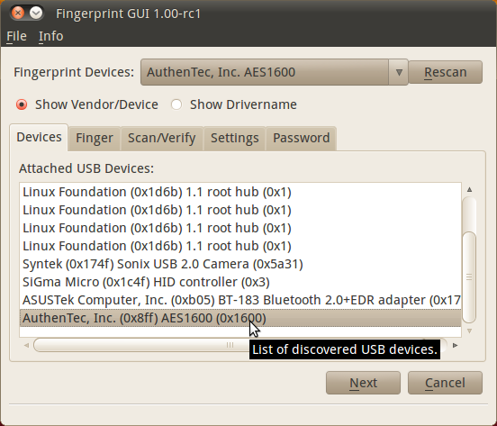Switch to the Scan/Verify tab

pyautogui.click(x=162, y=139)
